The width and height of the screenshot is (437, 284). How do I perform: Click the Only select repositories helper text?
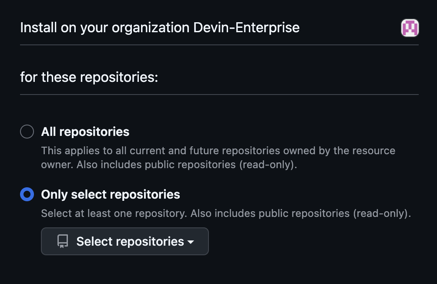(226, 213)
